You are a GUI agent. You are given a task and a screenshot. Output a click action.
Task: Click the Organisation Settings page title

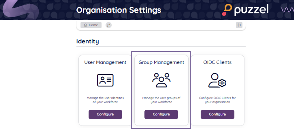tap(119, 10)
